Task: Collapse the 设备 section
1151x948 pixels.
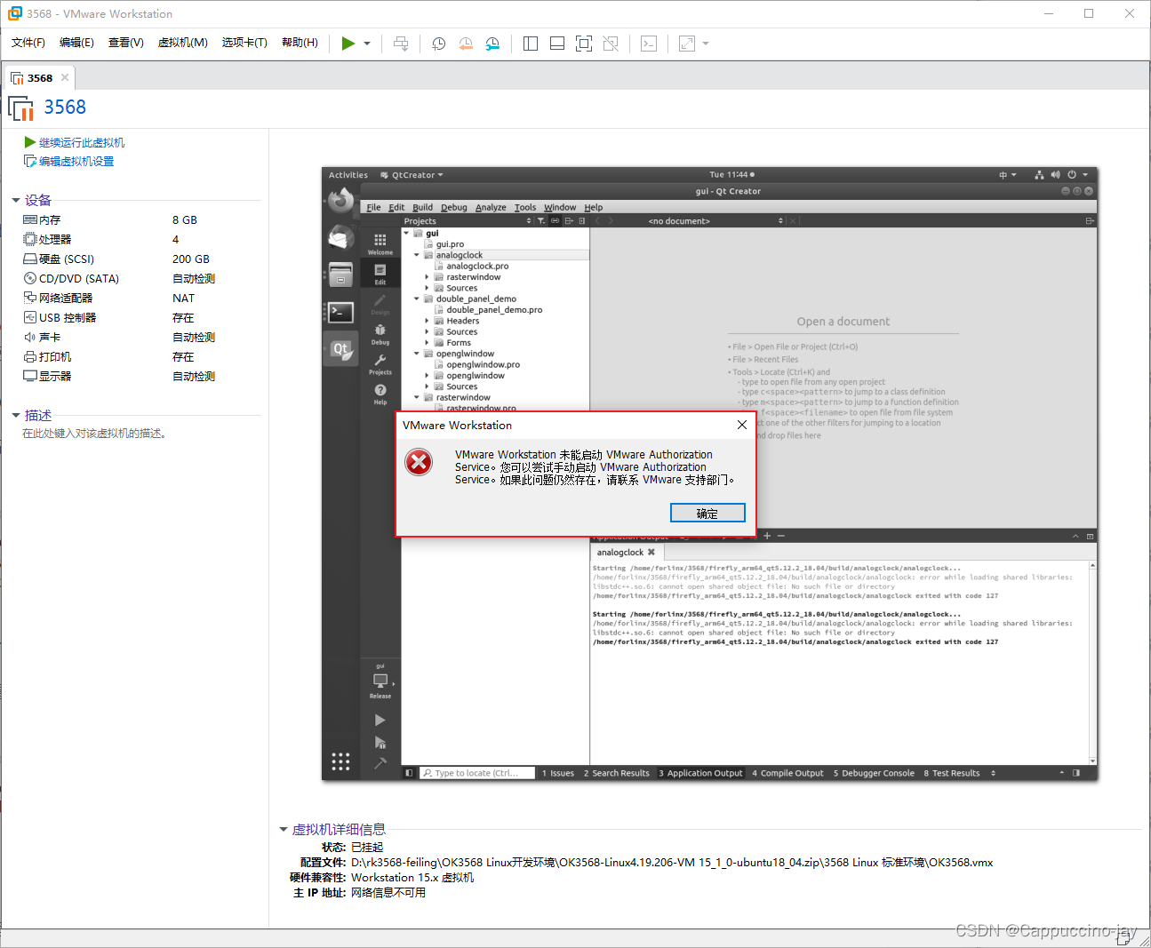Action: pos(16,201)
